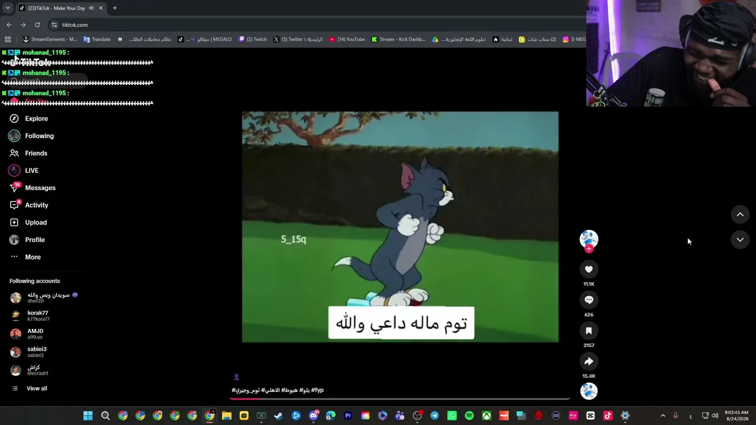Open the Chrome apps grid
Screen dimensions: 756x425
(x=8, y=40)
